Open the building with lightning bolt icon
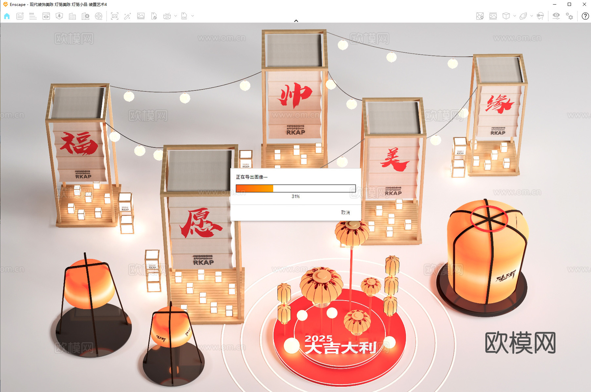Screen dimensions: 591x392 point(85,16)
